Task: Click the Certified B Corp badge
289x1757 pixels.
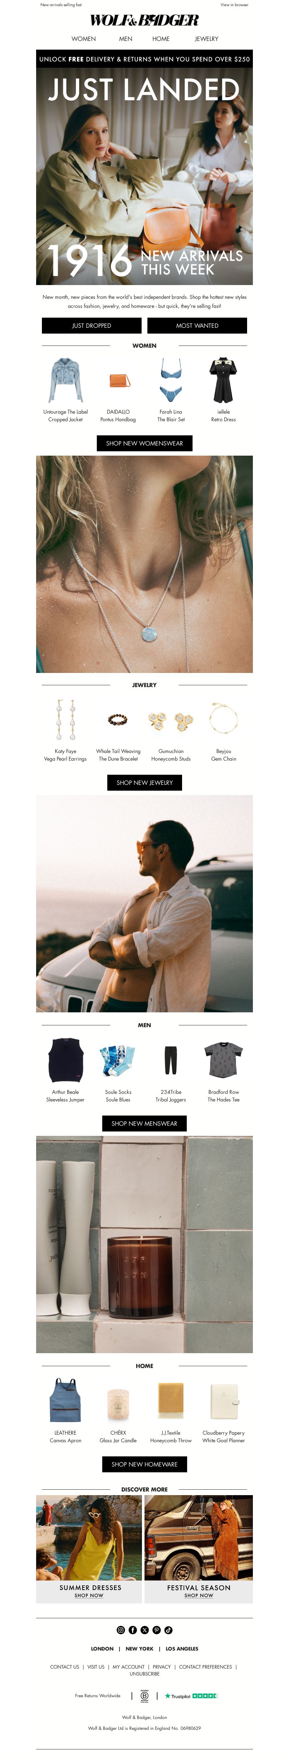Action: (x=144, y=1696)
